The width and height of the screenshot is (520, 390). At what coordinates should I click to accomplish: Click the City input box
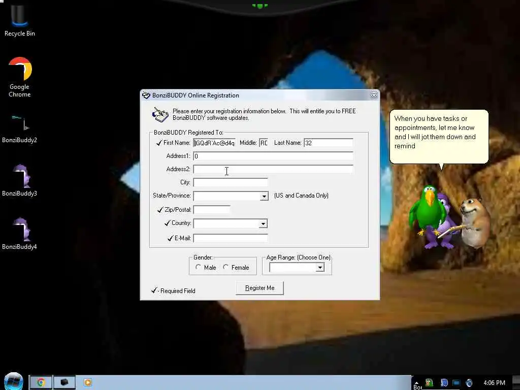(231, 182)
